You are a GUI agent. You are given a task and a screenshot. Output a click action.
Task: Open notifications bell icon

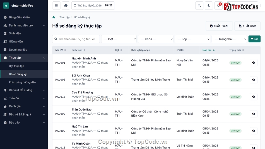click(x=218, y=5)
